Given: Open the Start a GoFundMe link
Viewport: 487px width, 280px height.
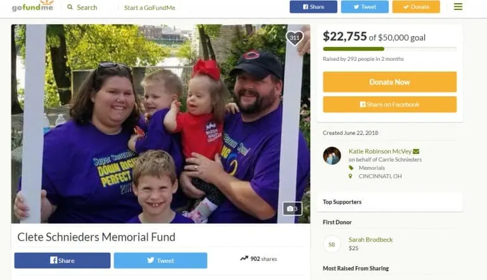Looking at the screenshot, I should [150, 8].
